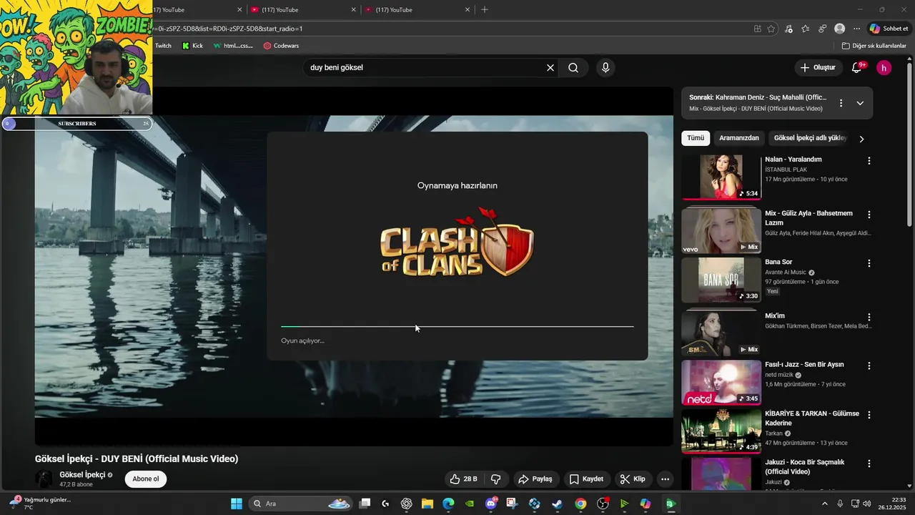Clear the YouTube search box with the X
This screenshot has height=515, width=915.
pyautogui.click(x=550, y=67)
